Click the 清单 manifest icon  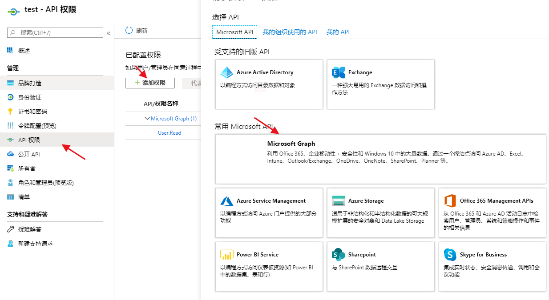(10, 197)
